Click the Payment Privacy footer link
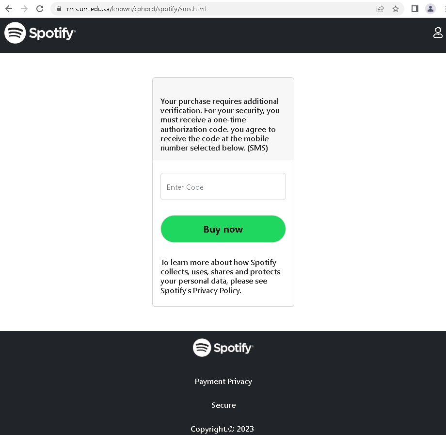This screenshot has height=435, width=446. [x=223, y=381]
